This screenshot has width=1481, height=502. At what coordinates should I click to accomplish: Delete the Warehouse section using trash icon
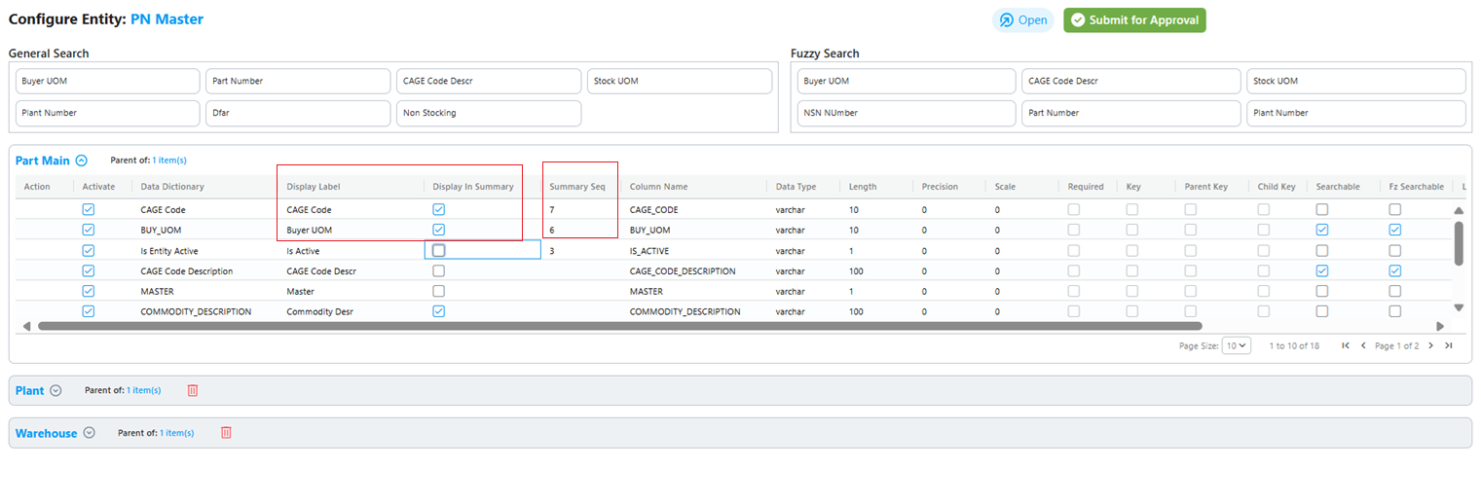coord(226,433)
